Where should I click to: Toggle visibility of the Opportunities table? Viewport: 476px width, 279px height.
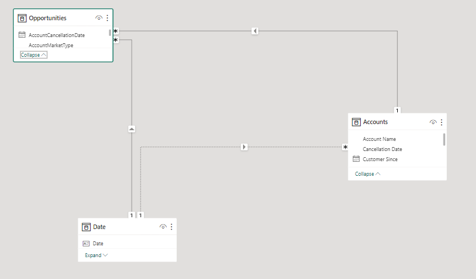pyautogui.click(x=98, y=18)
